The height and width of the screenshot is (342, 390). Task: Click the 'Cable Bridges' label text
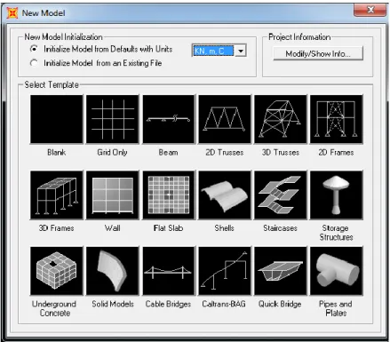coord(168,304)
